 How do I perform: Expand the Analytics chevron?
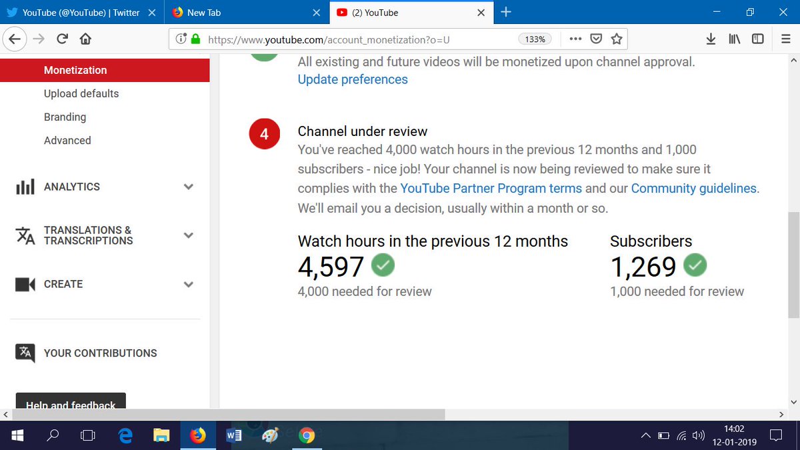pos(189,187)
